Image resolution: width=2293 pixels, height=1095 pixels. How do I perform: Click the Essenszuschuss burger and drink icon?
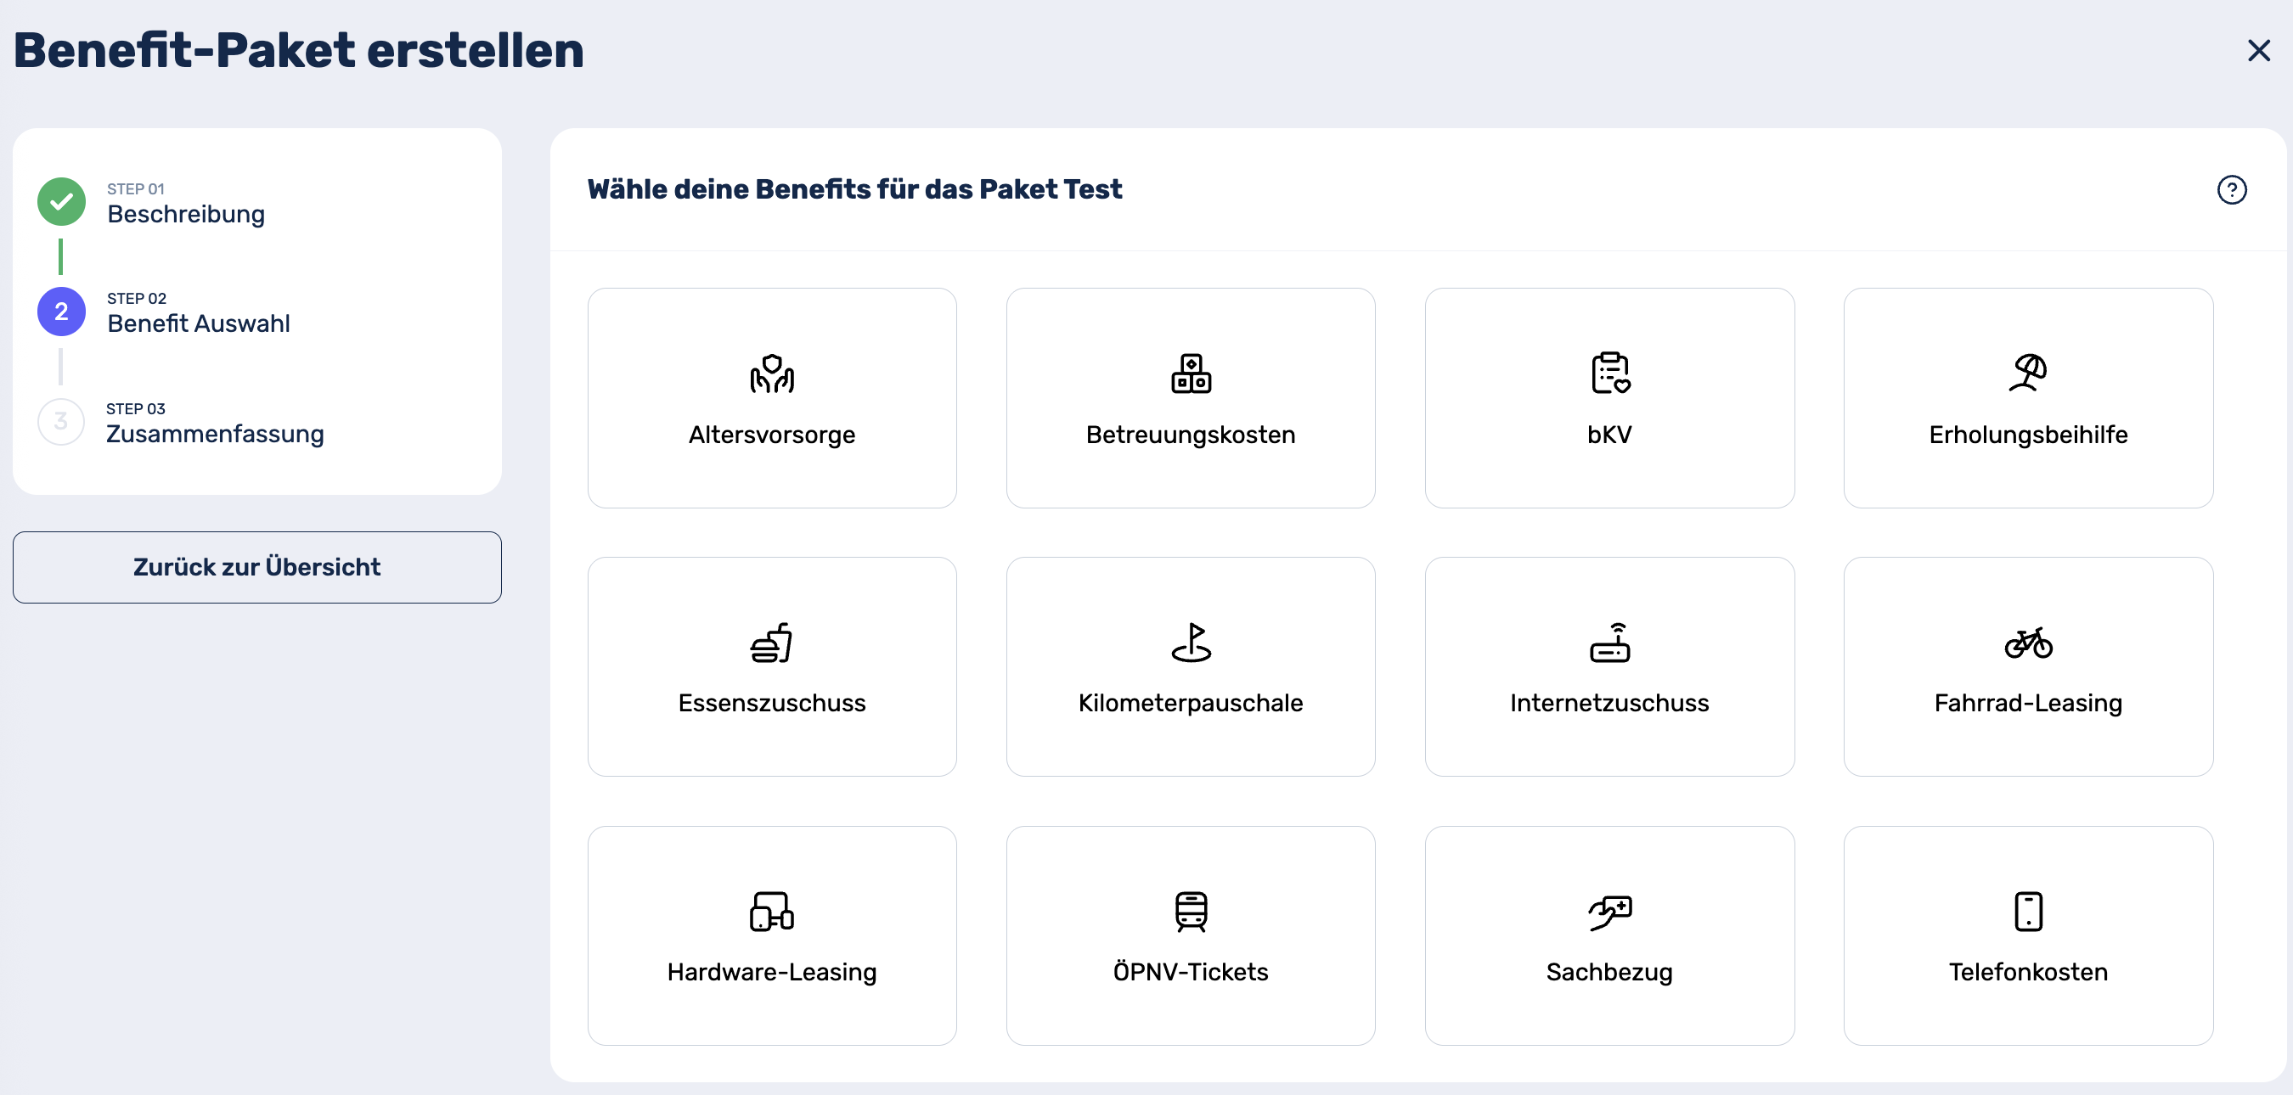pos(771,643)
